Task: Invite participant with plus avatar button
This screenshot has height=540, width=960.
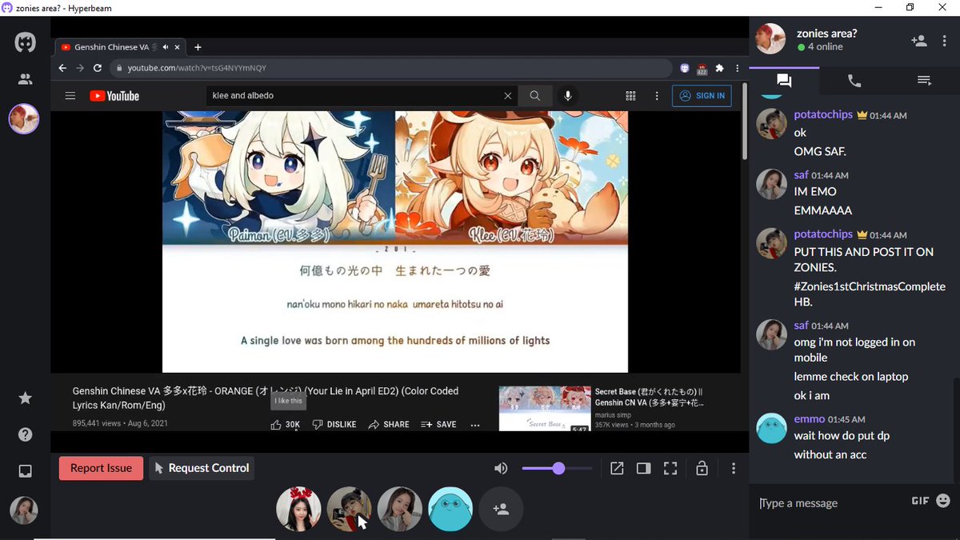Action: tap(502, 510)
